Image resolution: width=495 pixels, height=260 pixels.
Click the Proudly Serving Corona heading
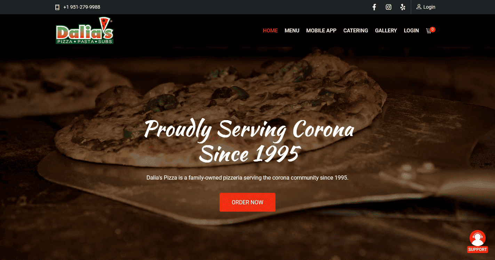[248, 141]
